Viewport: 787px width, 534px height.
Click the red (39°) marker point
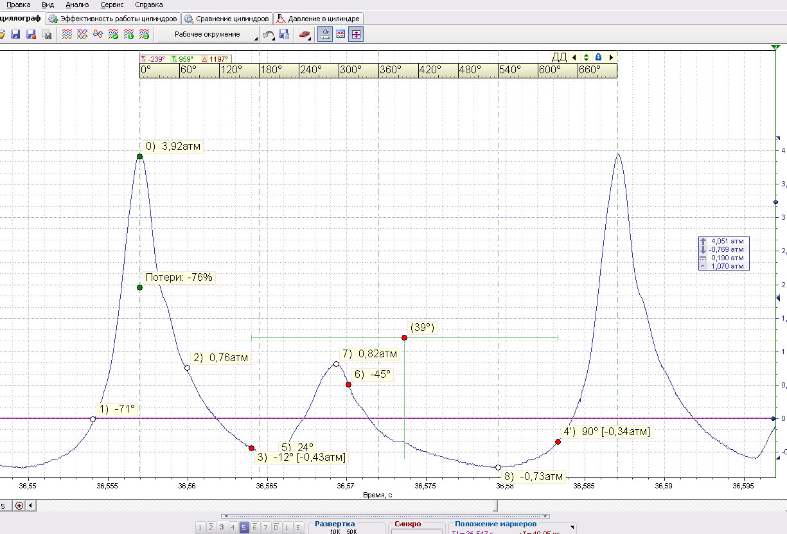404,337
